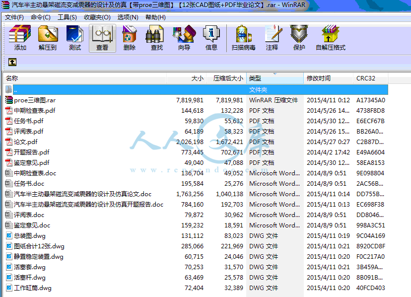This screenshot has height=297, width=411.
Task: Click the packed size 1,040,138
Action: click(229, 194)
